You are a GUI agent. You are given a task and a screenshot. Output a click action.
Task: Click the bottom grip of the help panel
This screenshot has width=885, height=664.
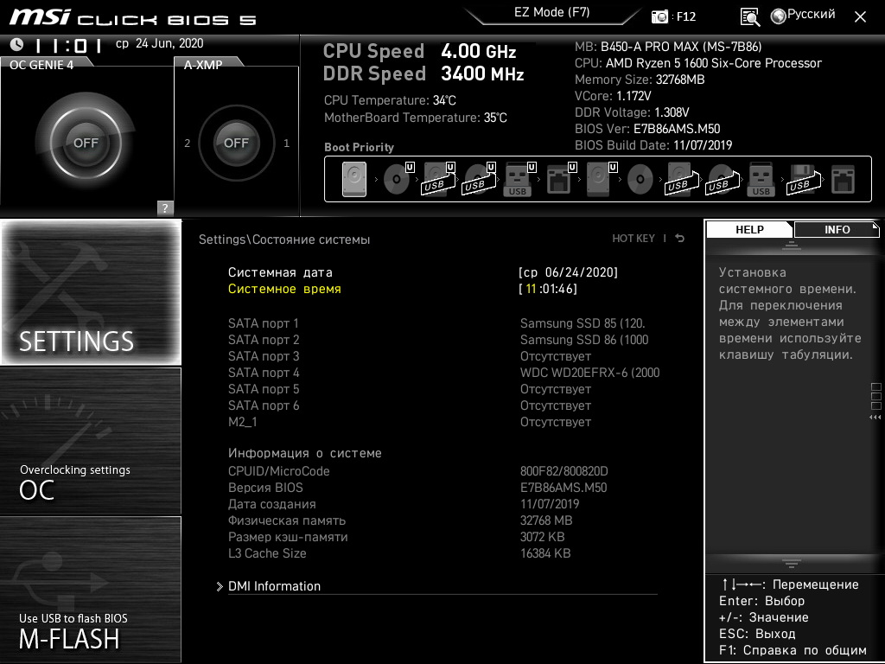pyautogui.click(x=792, y=563)
